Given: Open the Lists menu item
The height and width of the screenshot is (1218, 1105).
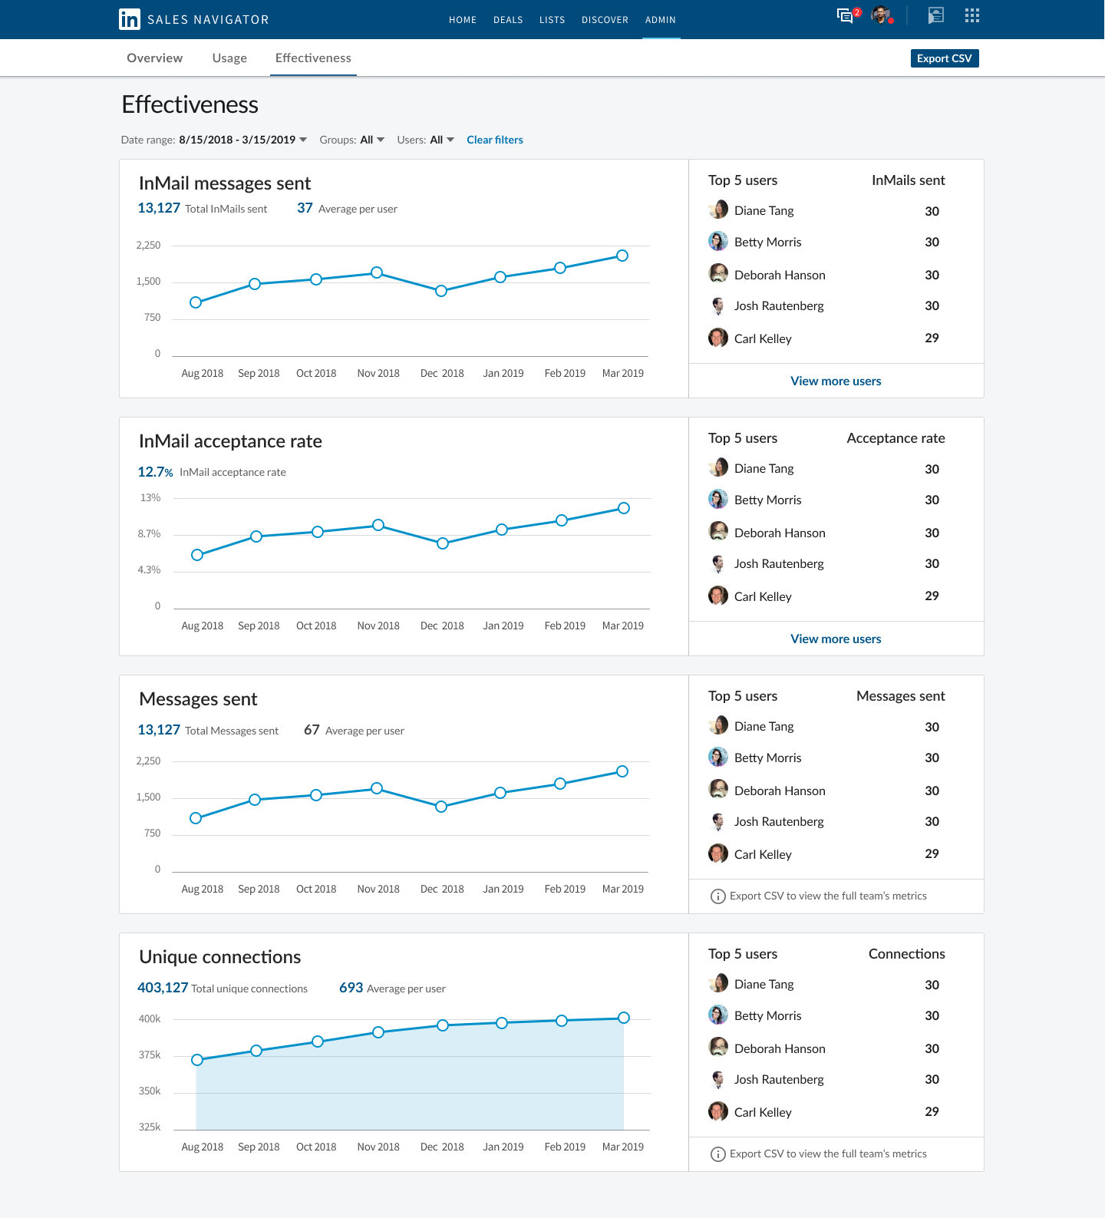Looking at the screenshot, I should pyautogui.click(x=552, y=20).
